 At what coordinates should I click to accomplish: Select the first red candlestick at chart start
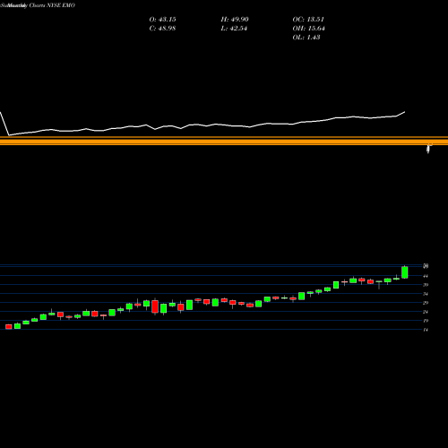pos(9,327)
